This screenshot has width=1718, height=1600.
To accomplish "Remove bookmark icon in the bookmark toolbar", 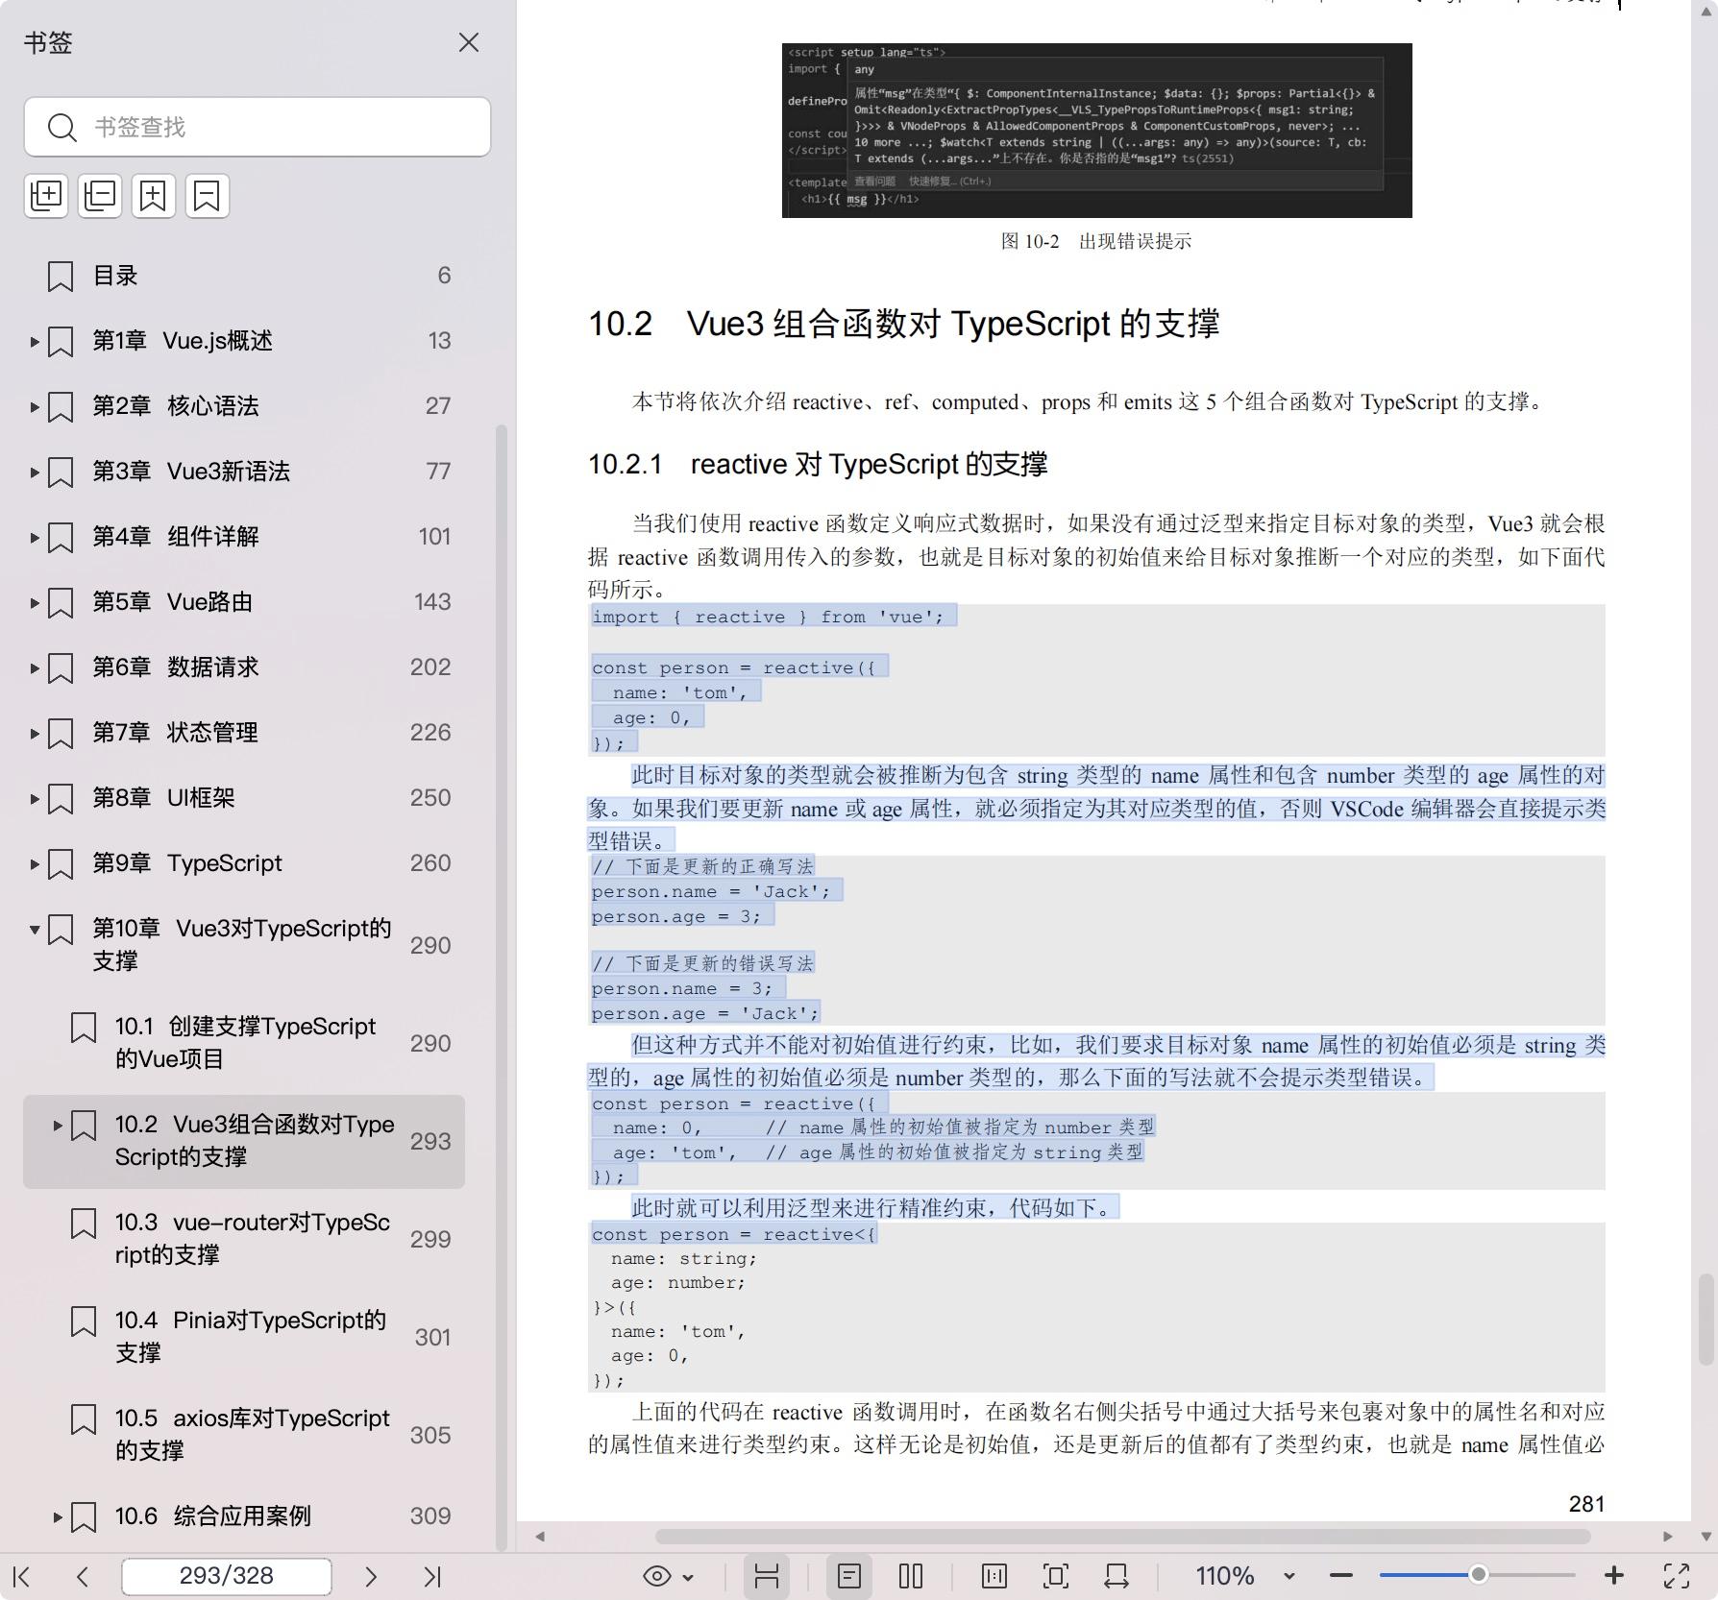I will point(208,196).
